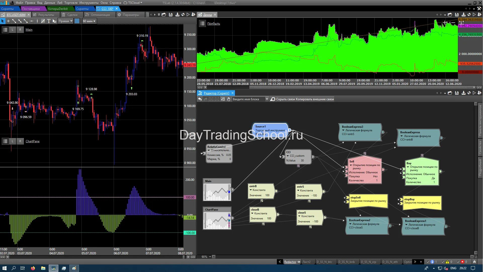
Task: Click the magnifier search icon in editor
Action: click(273, 99)
